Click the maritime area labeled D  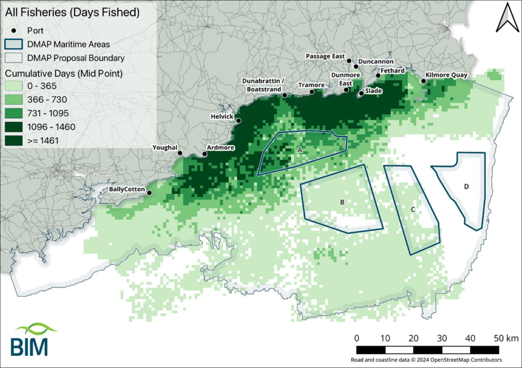466,187
